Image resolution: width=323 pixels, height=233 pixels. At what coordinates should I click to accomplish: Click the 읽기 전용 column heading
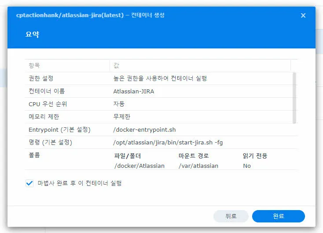tap(255, 156)
